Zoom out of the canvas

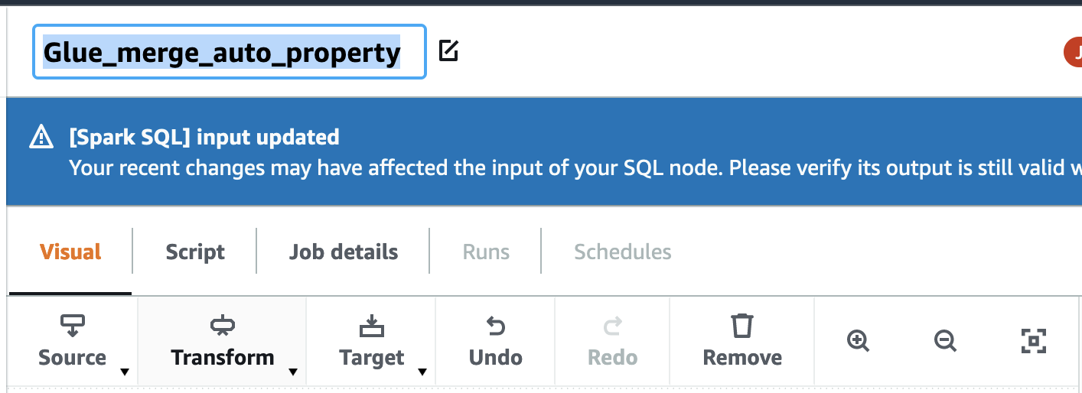tap(946, 341)
